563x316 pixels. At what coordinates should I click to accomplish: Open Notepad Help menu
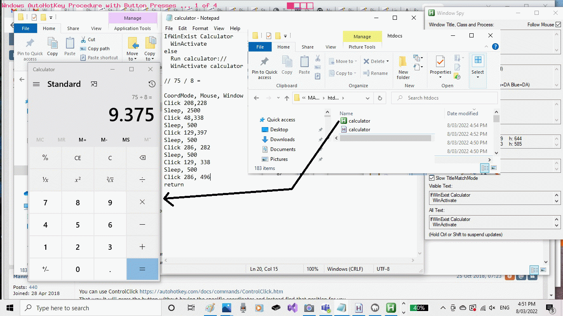coord(235,28)
